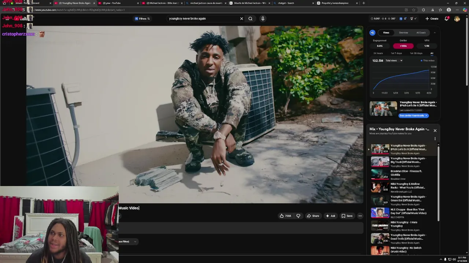The width and height of the screenshot is (469, 263).
Task: Close the Mix playlist panel
Action: [435, 130]
